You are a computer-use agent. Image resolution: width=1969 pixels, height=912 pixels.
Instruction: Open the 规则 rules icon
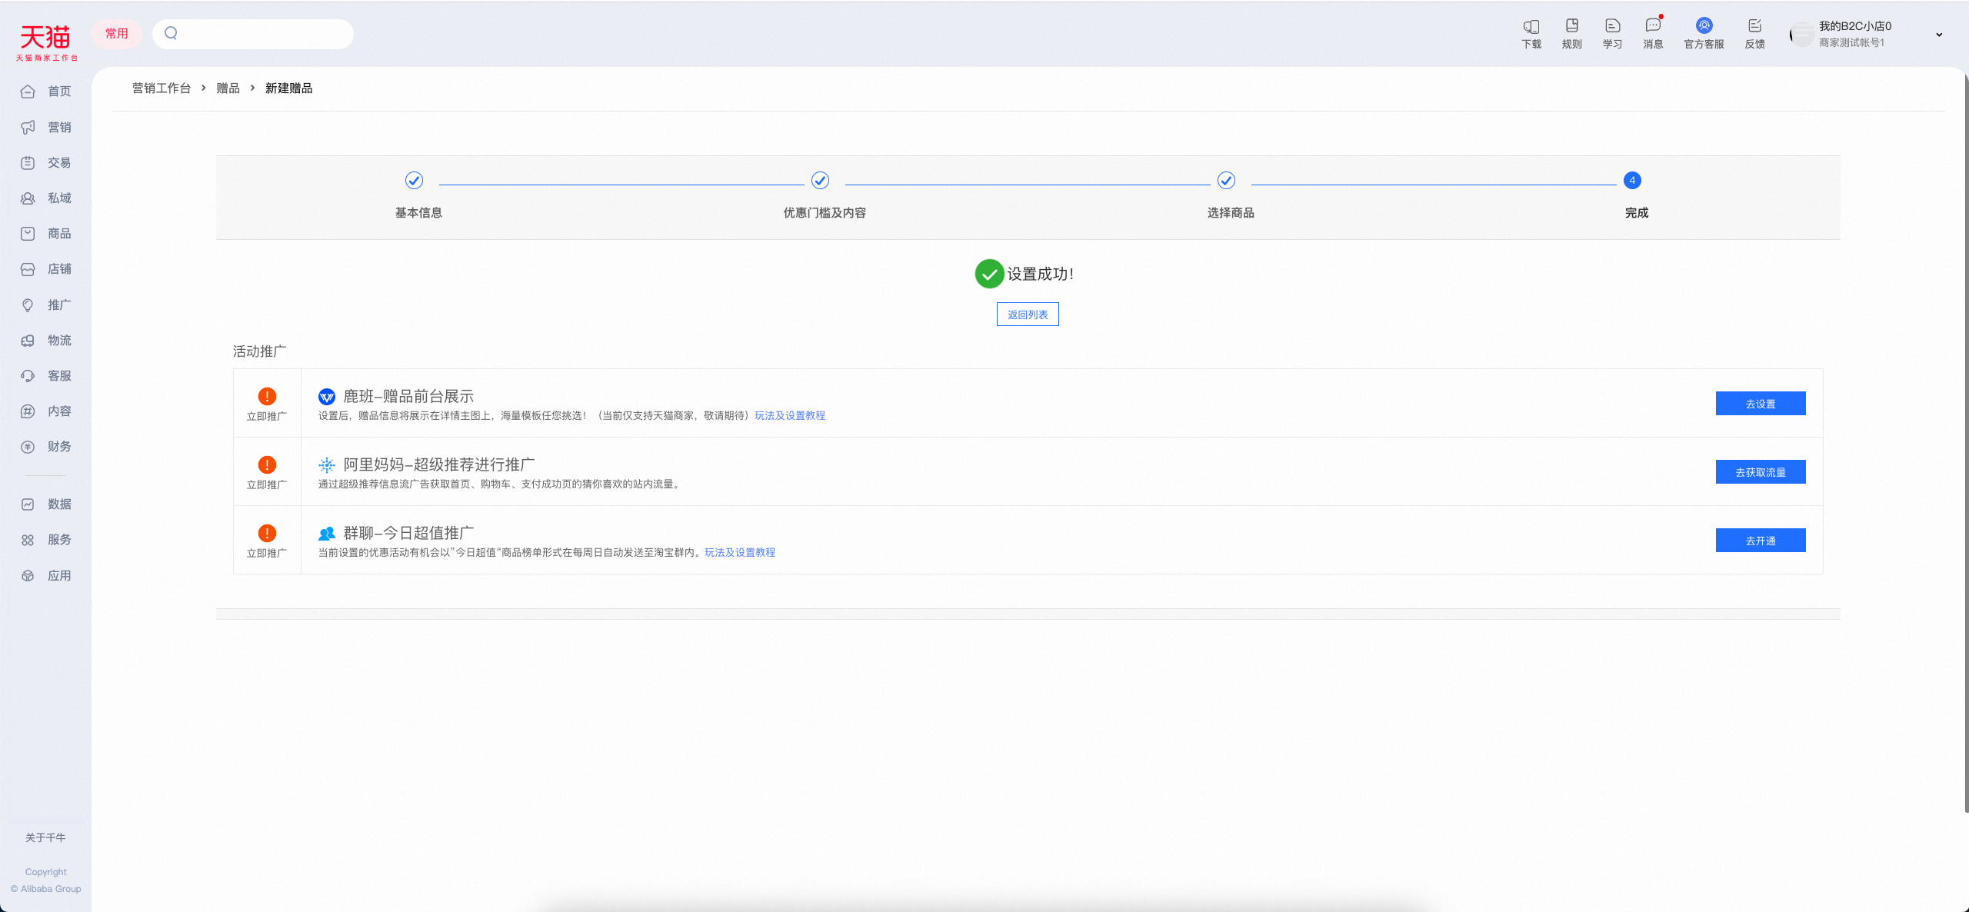1572,26
